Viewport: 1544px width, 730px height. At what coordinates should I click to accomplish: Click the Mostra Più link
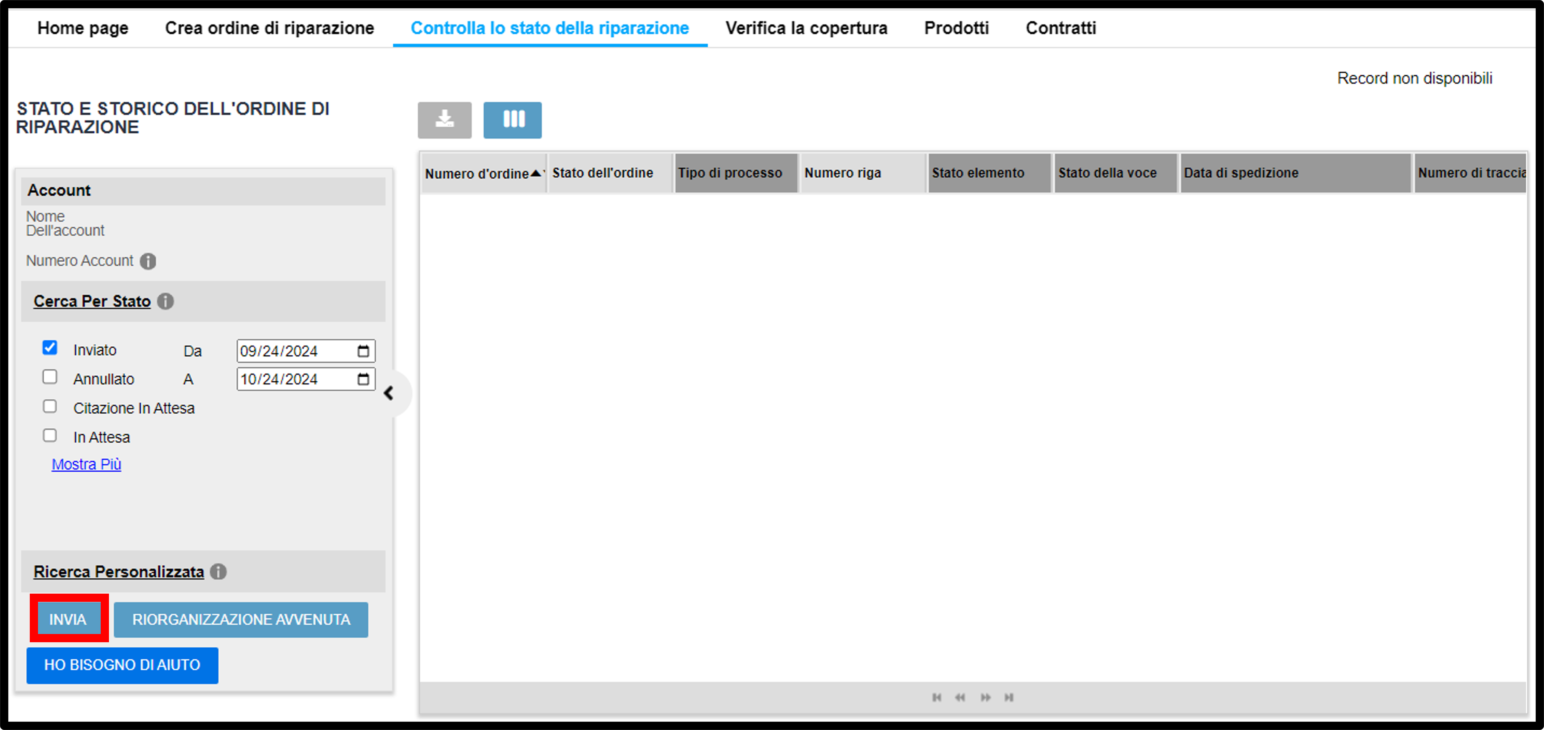click(x=86, y=464)
